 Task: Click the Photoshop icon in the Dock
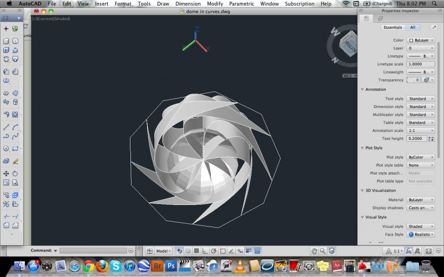pos(171,266)
